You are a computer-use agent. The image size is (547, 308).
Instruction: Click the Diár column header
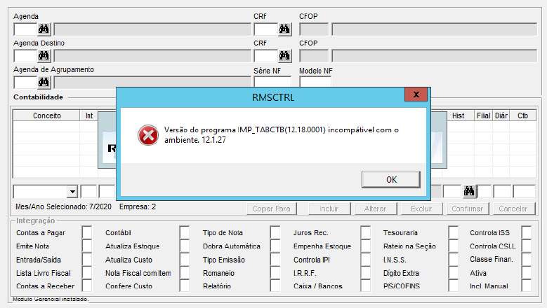[x=501, y=115]
